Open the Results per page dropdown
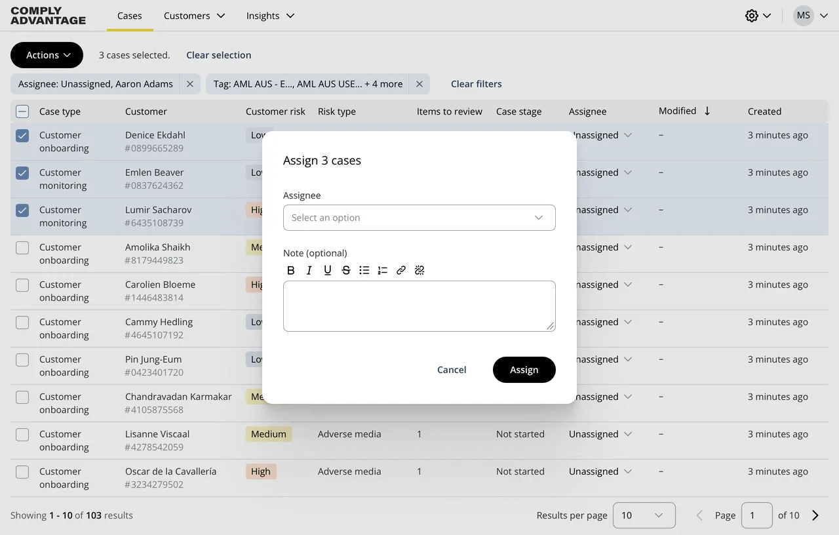This screenshot has height=535, width=839. tap(644, 515)
